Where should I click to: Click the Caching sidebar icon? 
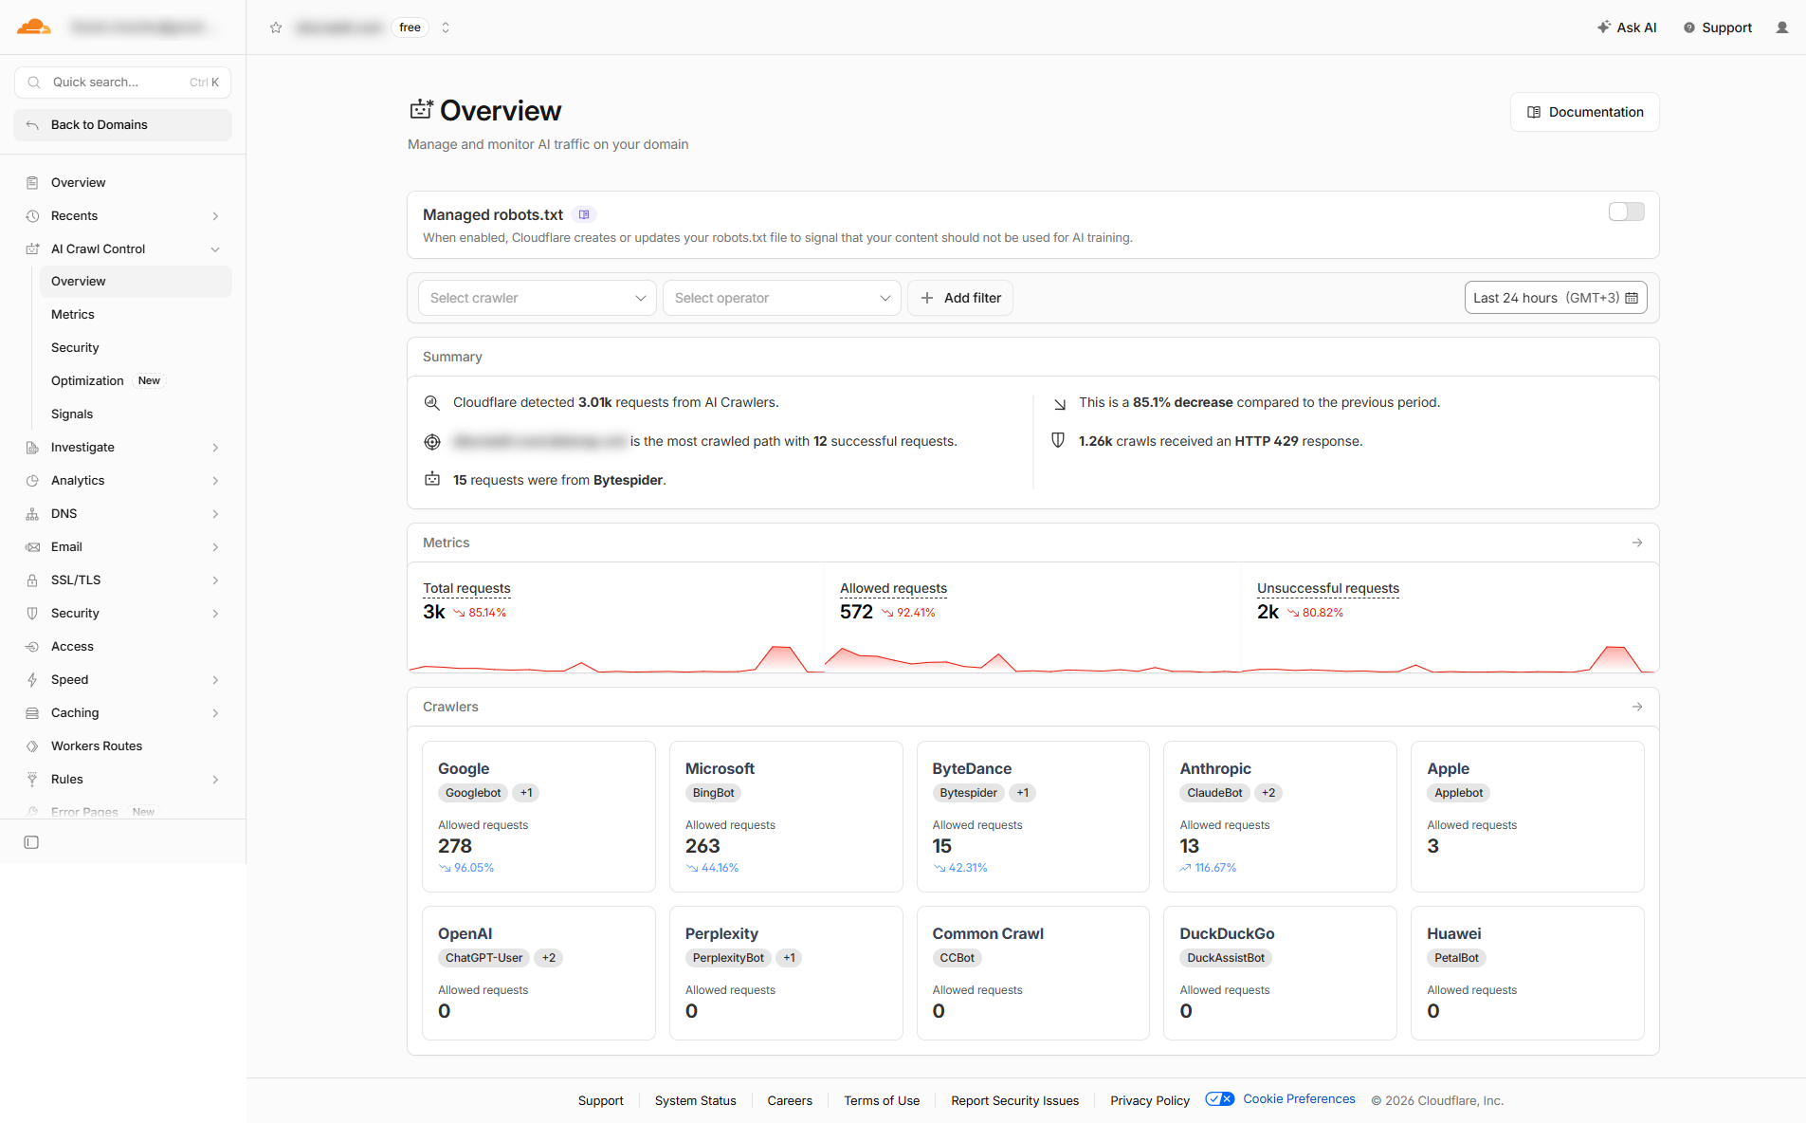point(32,713)
